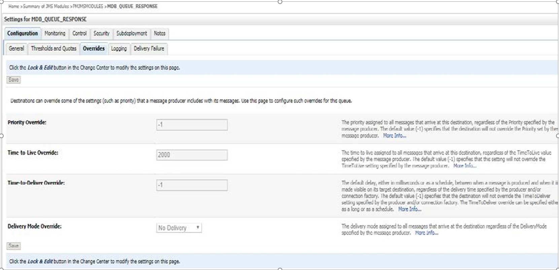The image size is (559, 270).
Task: Click MDB_QUEUE_RESPONSE breadcrumb text
Action: click(132, 6)
